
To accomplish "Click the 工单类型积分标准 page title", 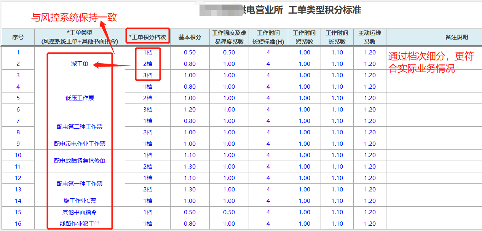I will [x=324, y=10].
